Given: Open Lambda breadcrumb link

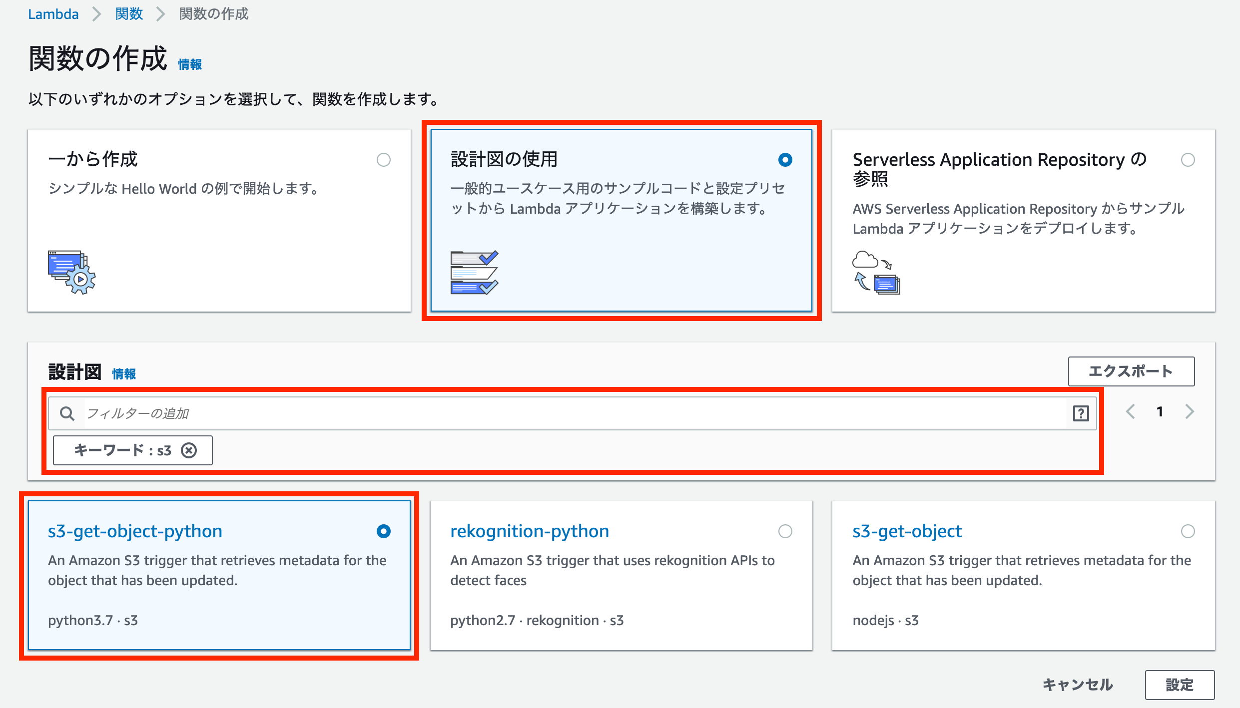Looking at the screenshot, I should click(53, 14).
